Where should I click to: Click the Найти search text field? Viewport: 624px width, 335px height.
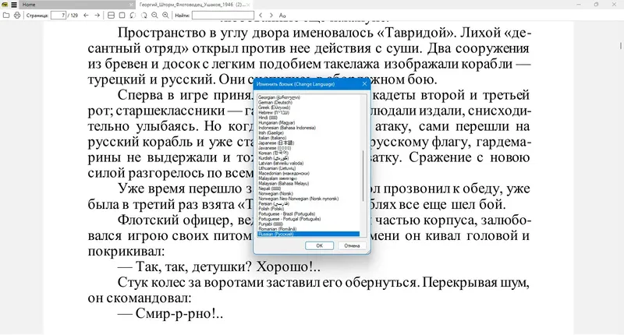pos(223,15)
